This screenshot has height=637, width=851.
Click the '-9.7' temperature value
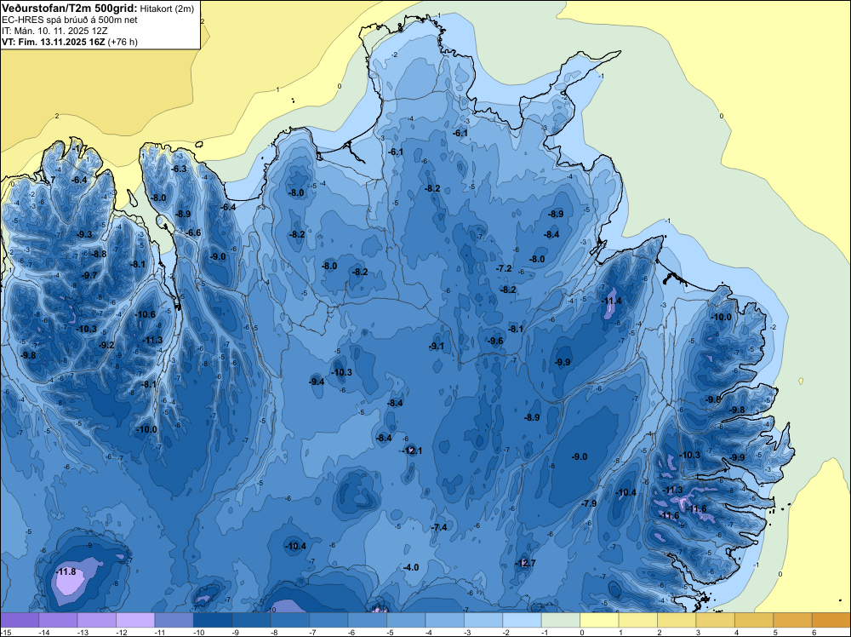pos(89,275)
